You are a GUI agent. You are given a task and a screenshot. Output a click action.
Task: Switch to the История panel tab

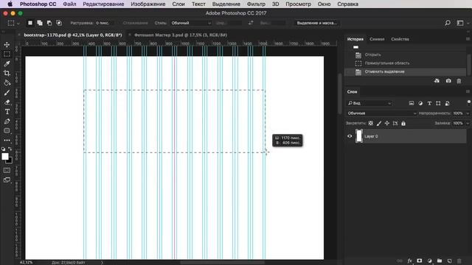[355, 39]
